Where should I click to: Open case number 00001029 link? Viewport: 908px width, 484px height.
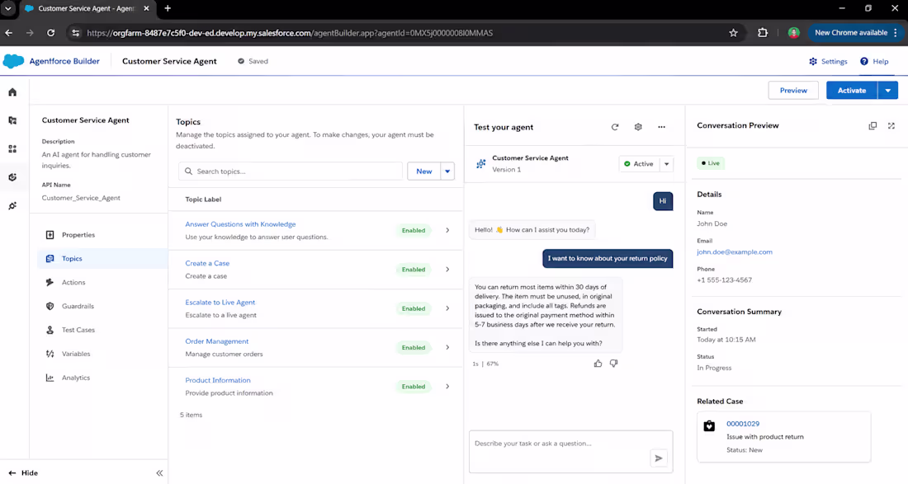click(x=743, y=424)
